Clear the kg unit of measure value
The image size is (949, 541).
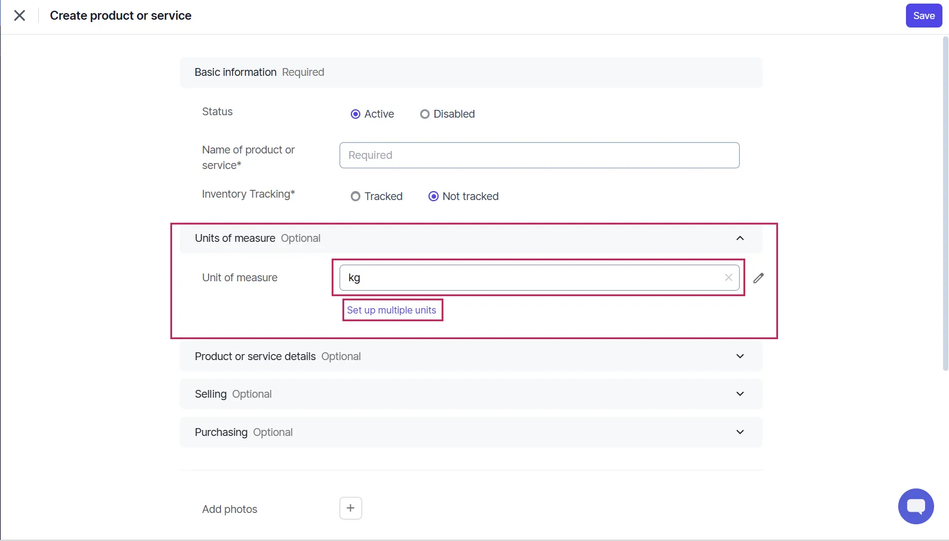[x=728, y=278]
